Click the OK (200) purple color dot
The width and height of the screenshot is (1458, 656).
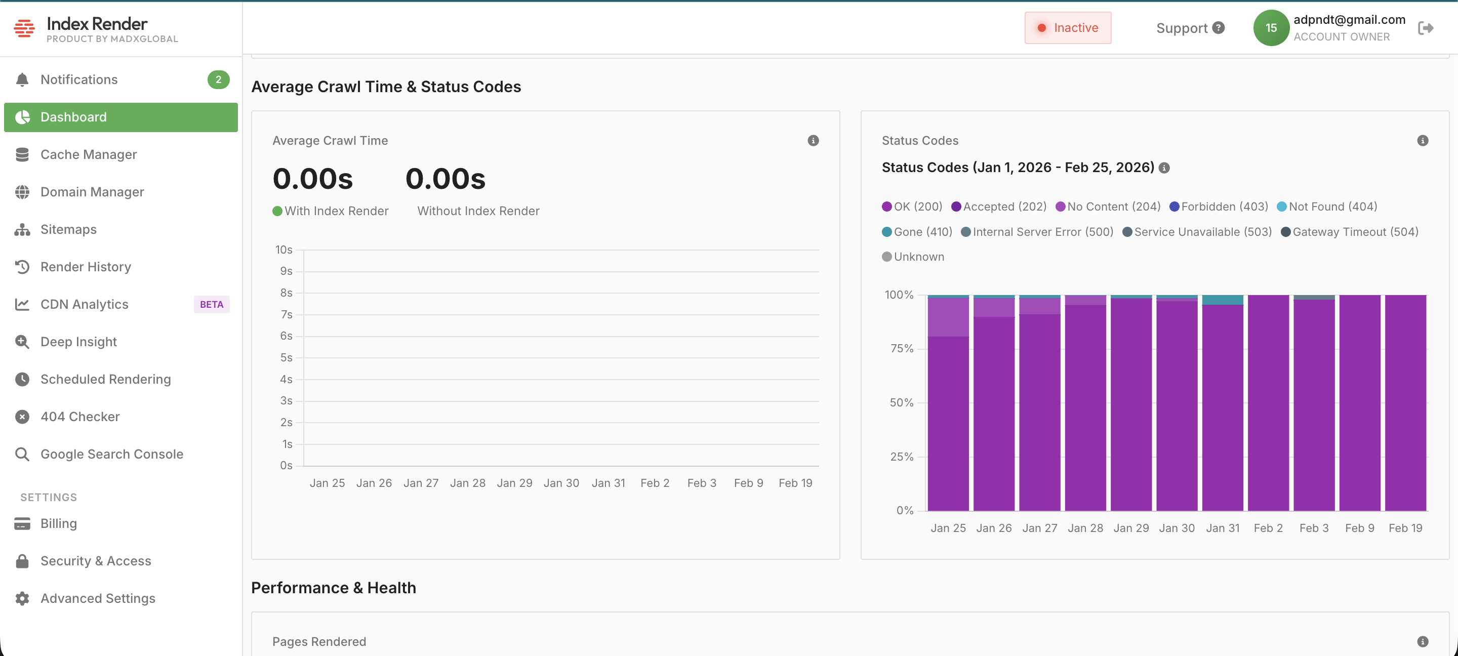tap(887, 206)
